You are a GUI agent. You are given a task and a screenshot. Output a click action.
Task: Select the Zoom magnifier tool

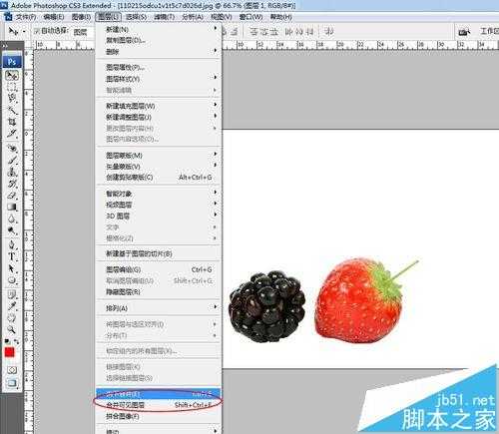click(x=12, y=329)
